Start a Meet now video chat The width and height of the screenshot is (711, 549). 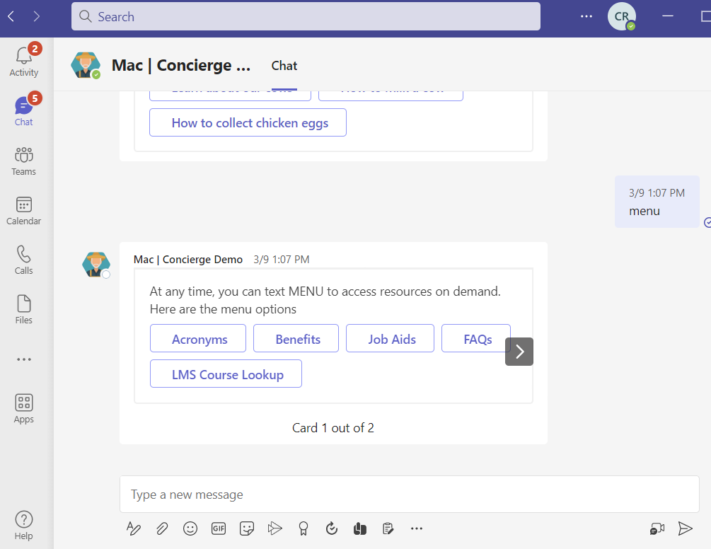(x=657, y=528)
